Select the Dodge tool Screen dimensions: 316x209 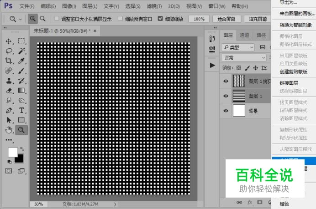pyautogui.click(x=21, y=100)
